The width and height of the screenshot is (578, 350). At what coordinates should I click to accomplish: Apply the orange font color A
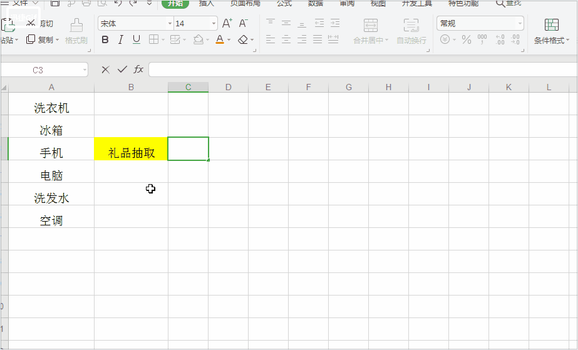coord(220,39)
